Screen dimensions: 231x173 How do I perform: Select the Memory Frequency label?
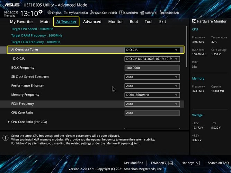point(25,95)
